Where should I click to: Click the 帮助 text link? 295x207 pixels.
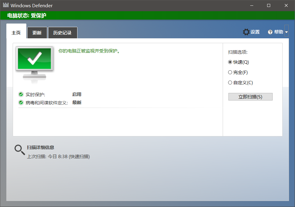click(278, 32)
